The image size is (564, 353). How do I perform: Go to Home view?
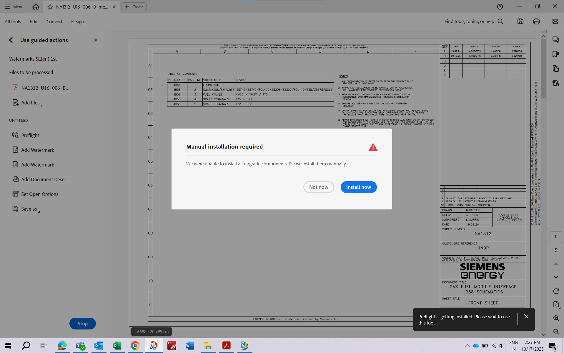point(36,7)
